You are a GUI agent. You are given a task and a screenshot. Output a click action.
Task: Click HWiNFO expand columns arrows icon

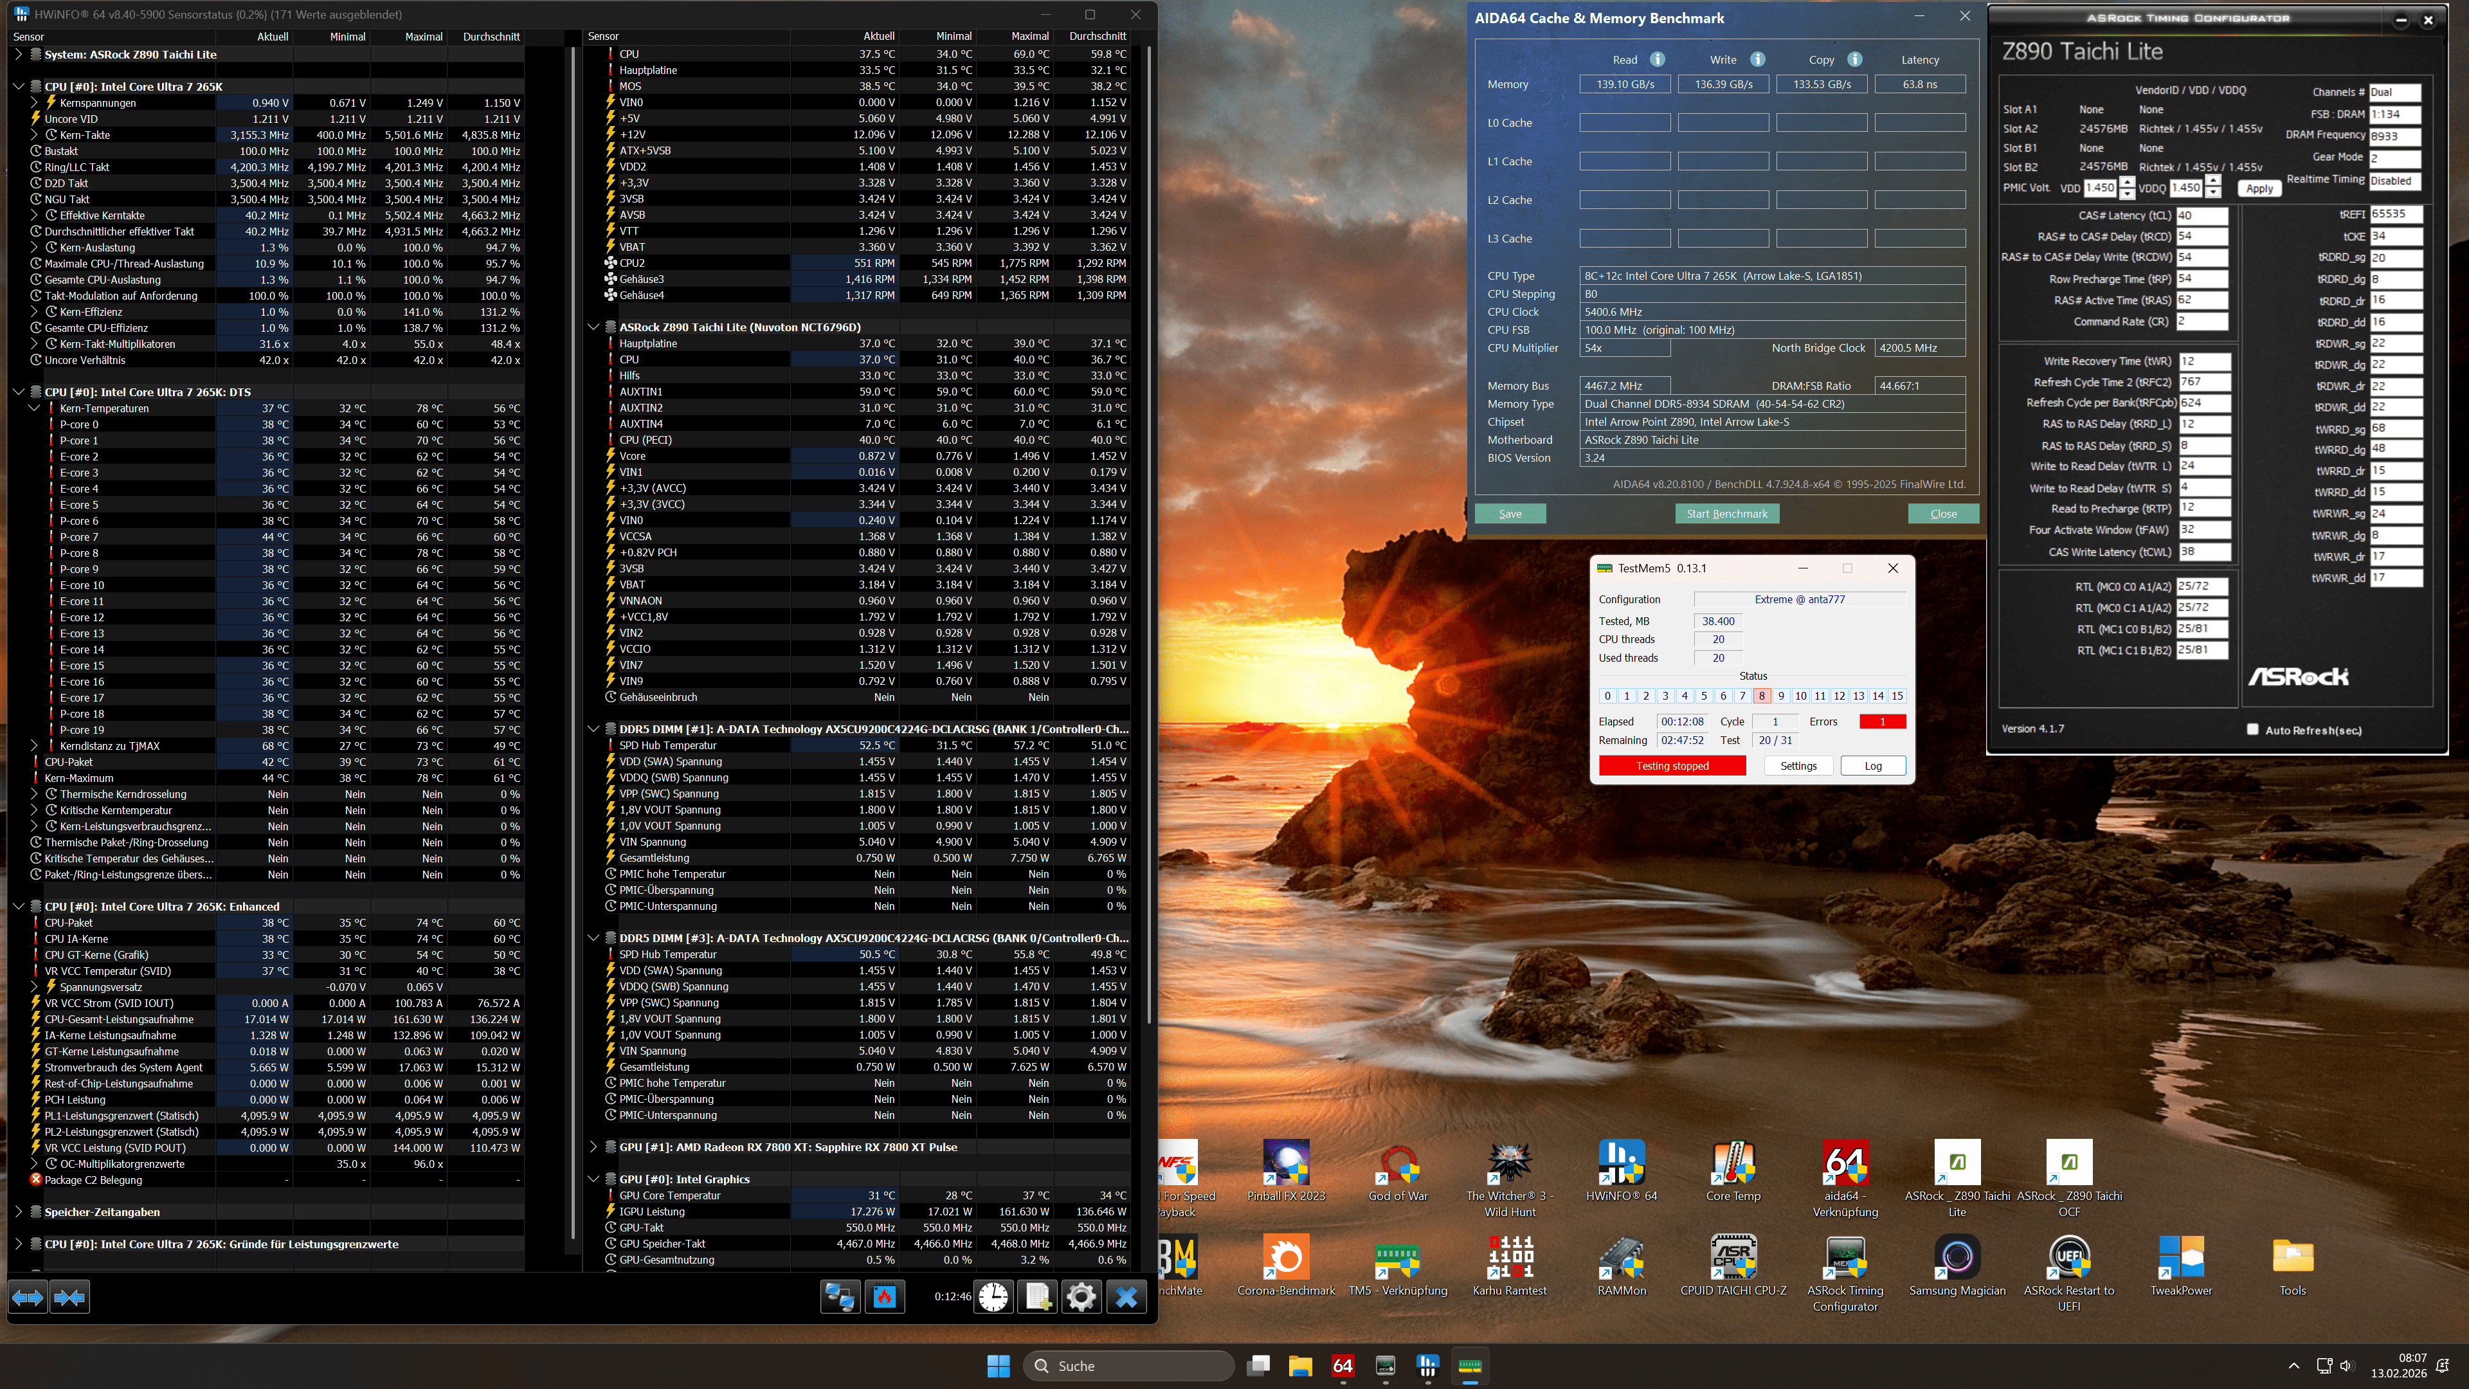pos(28,1297)
